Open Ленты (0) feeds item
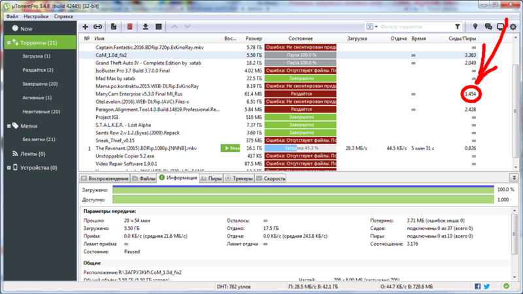The height and width of the screenshot is (294, 523). pos(33,154)
